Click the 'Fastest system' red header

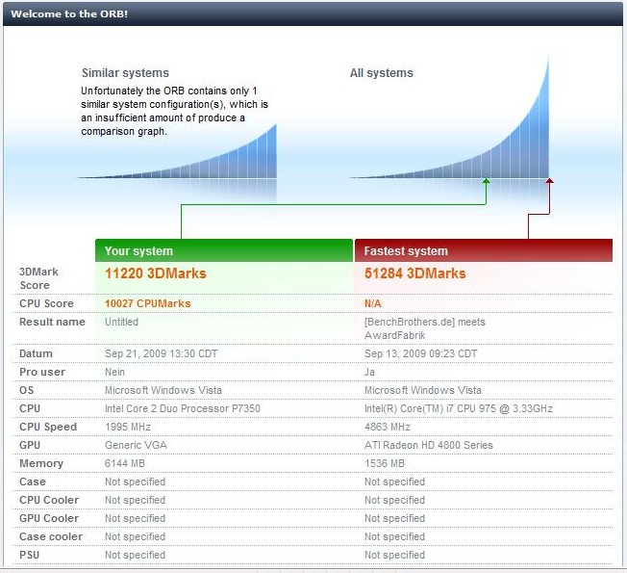[484, 250]
